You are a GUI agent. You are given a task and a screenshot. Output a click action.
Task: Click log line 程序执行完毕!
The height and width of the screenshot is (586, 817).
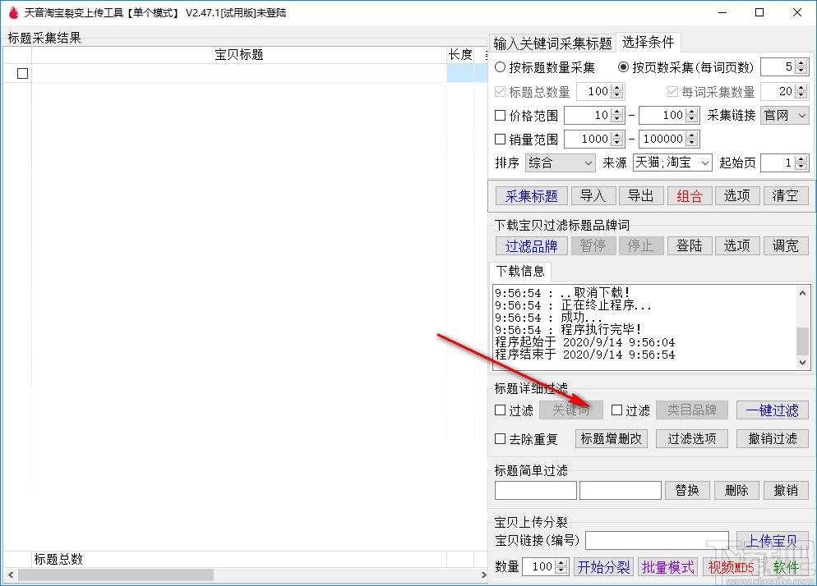point(568,330)
